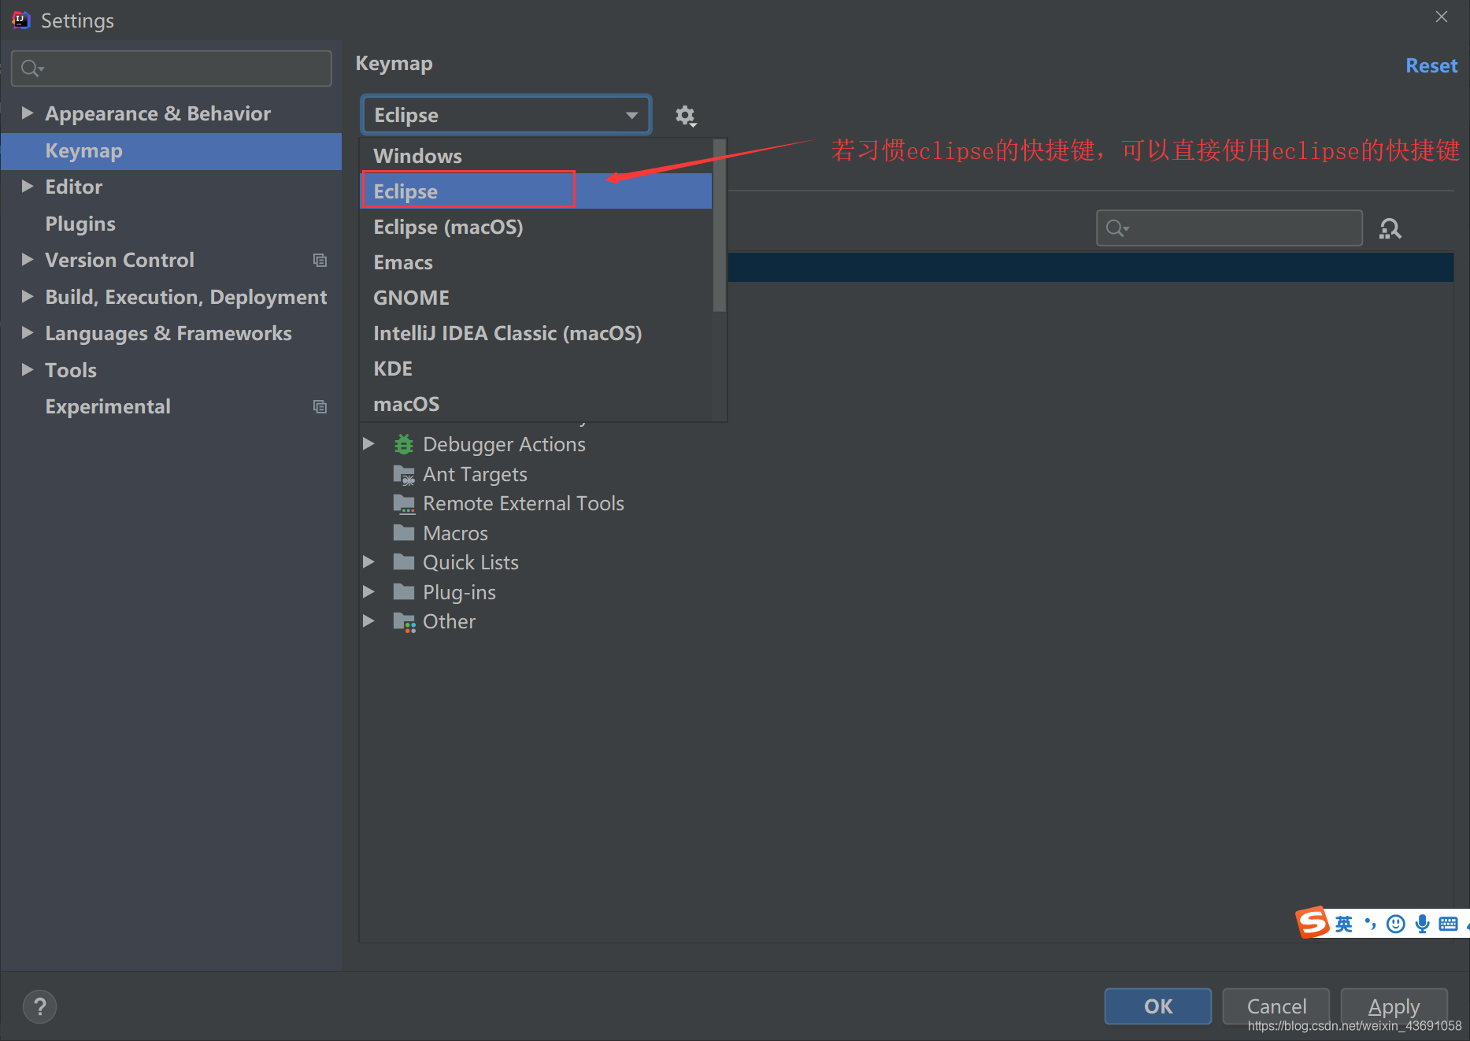Viewport: 1470px width, 1041px height.
Task: Click the Version Control project-level copy icon
Action: [x=320, y=260]
